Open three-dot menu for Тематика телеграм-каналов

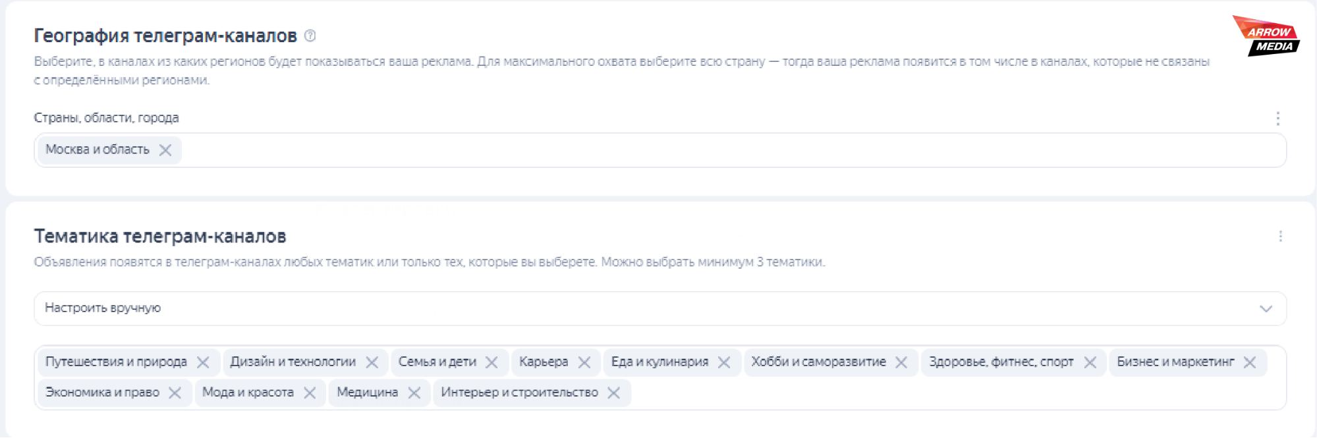[1280, 236]
